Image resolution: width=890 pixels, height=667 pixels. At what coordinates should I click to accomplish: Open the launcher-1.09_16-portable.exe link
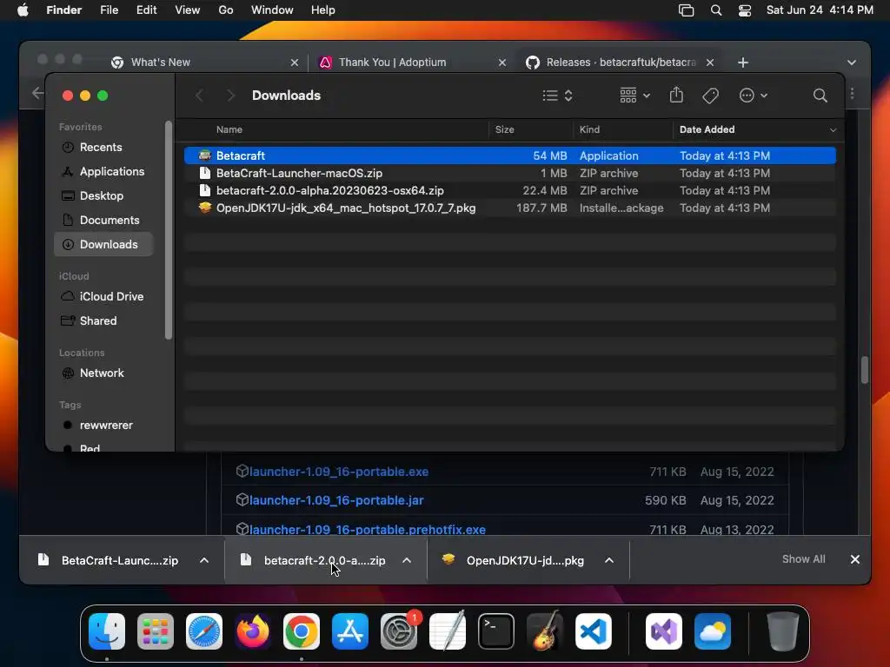[339, 472]
